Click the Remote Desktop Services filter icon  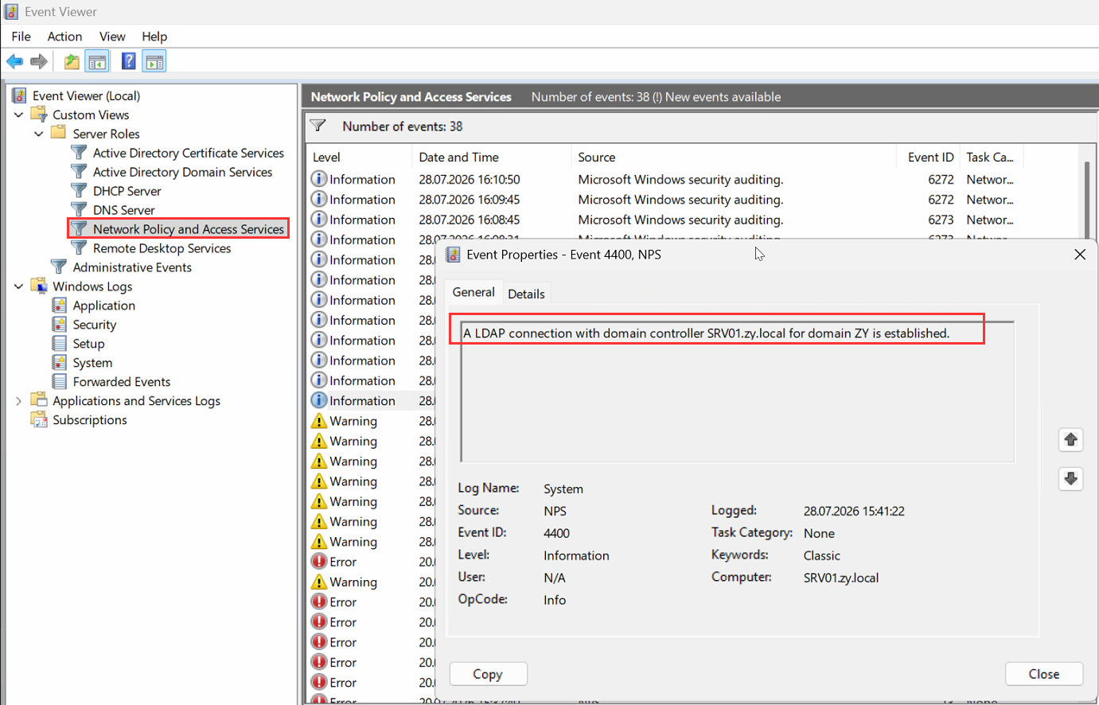(x=79, y=247)
